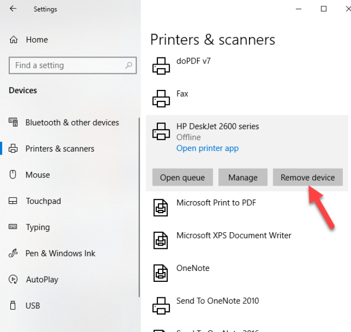
Task: Click the OneNote printer icon
Action: coord(160,273)
